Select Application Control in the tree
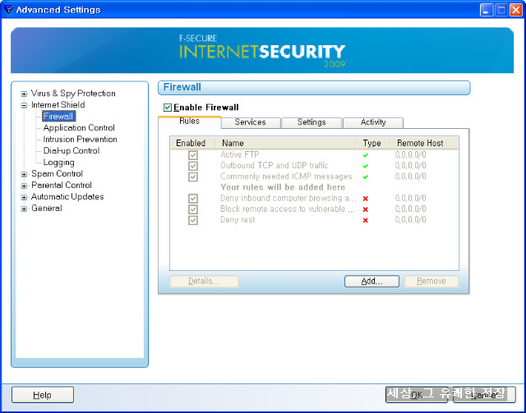This screenshot has height=413, width=526. click(79, 128)
